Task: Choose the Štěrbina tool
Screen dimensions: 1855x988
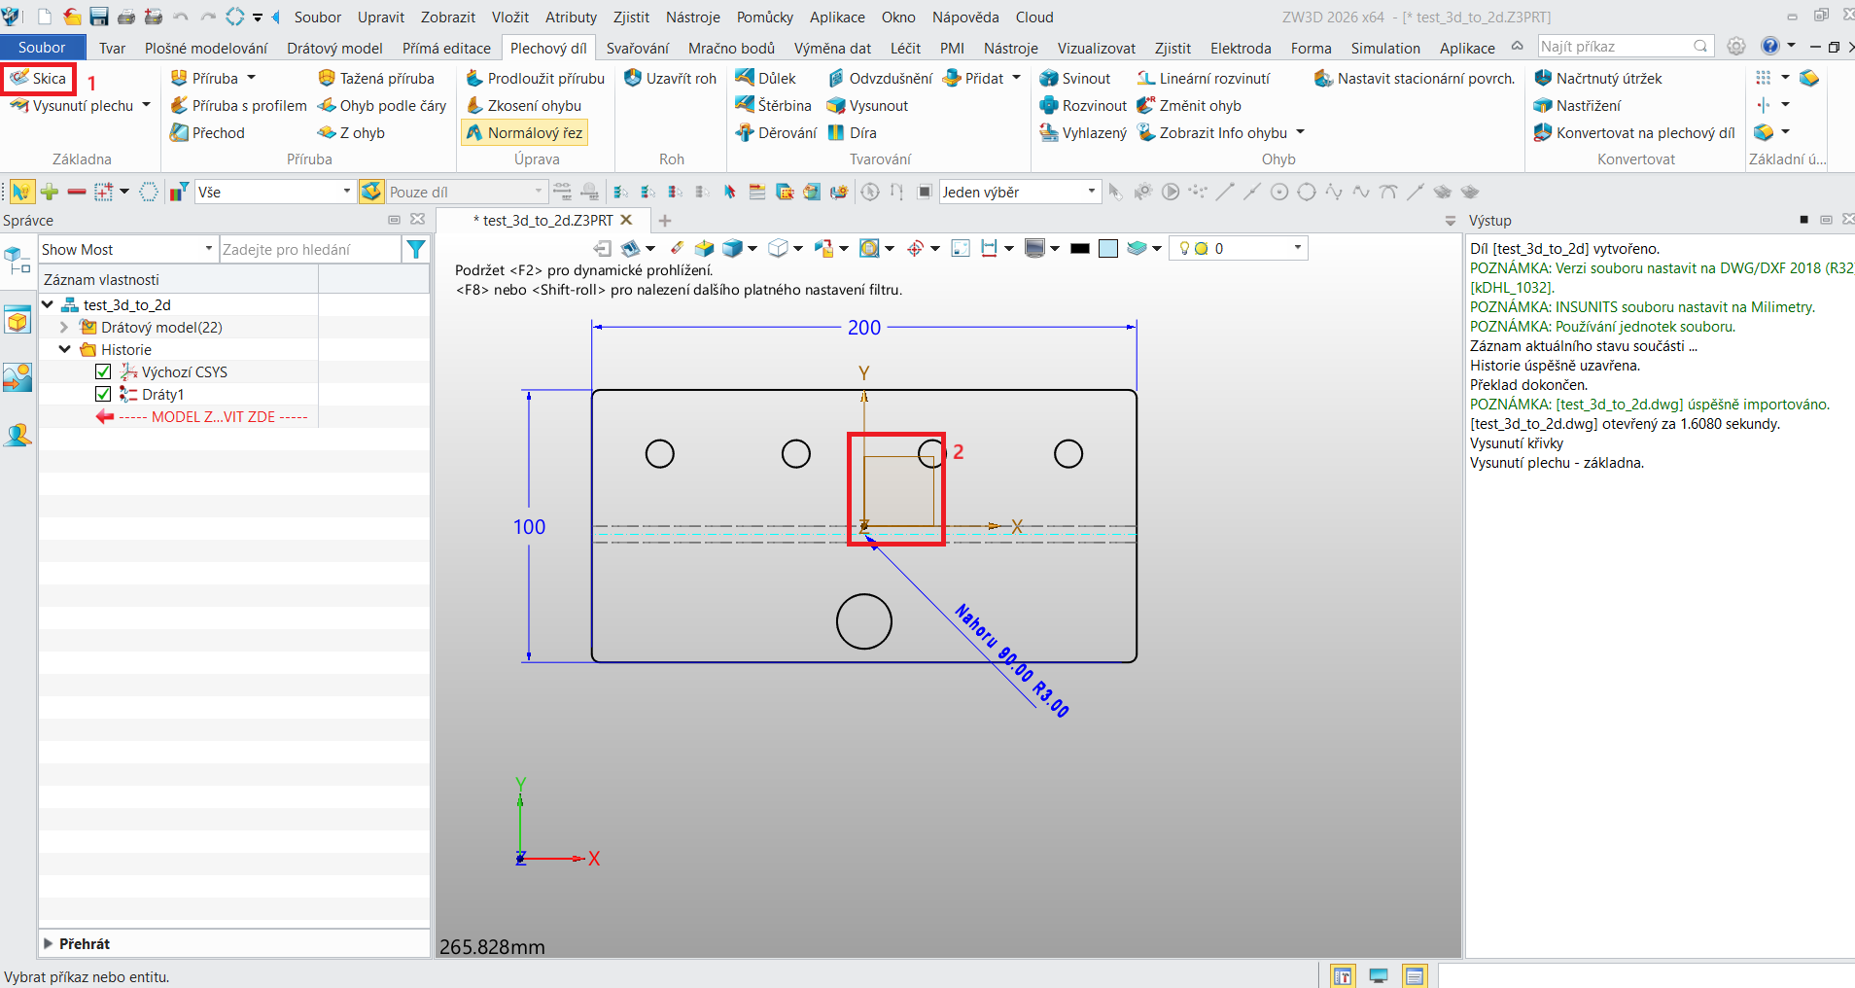Action: tap(774, 105)
